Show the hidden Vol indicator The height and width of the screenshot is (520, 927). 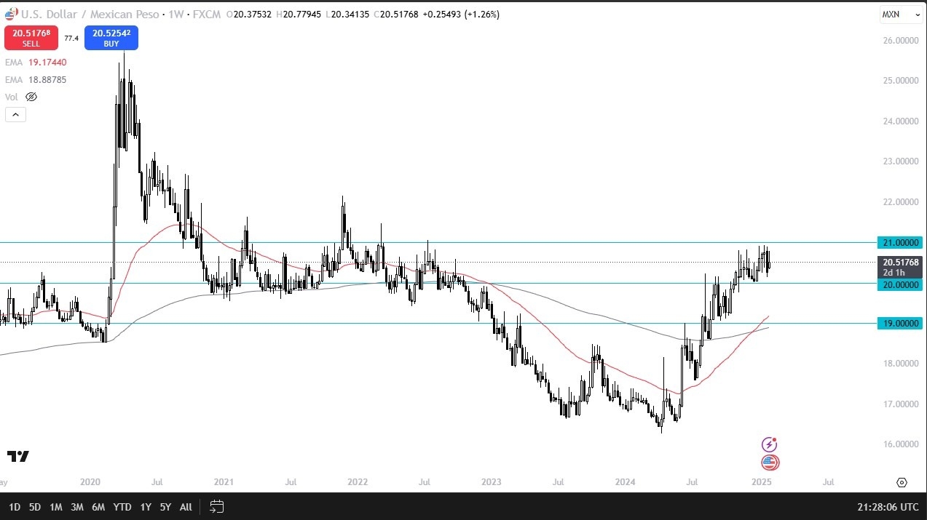pyautogui.click(x=31, y=96)
